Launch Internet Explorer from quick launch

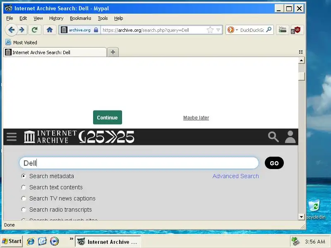[31, 241]
